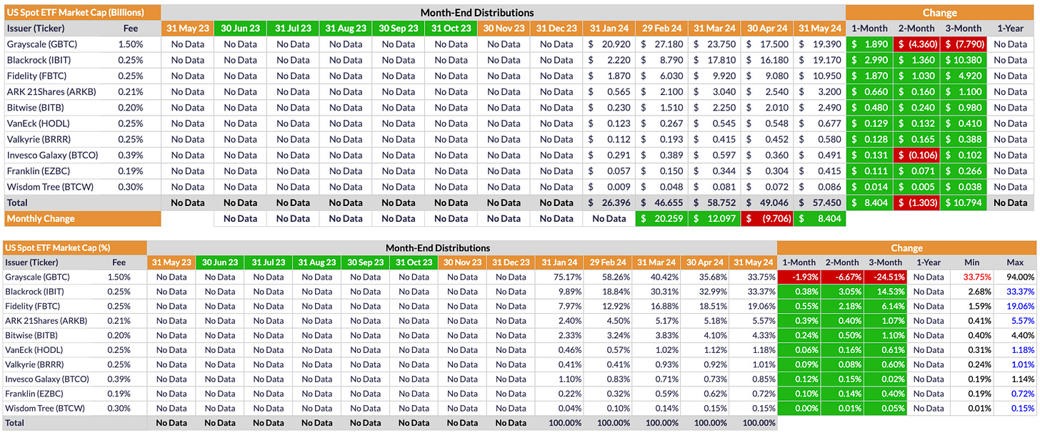
Task: Select the Total 1-Month change 8.404
Action: (869, 203)
